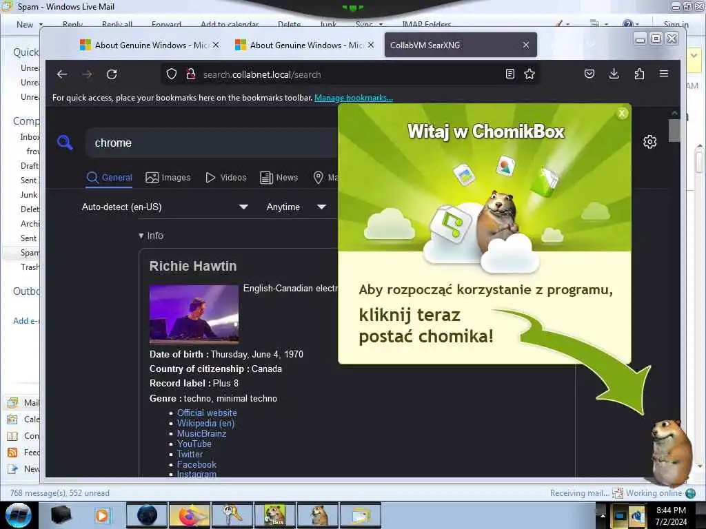706x529 pixels.
Task: Show hidden system tray icons arrow
Action: tap(603, 515)
